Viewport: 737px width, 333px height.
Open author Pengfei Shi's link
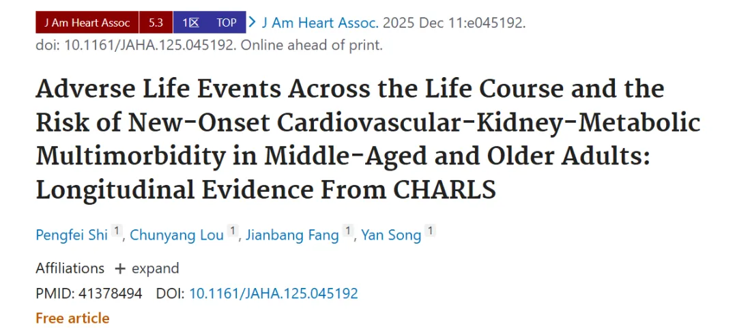point(72,235)
